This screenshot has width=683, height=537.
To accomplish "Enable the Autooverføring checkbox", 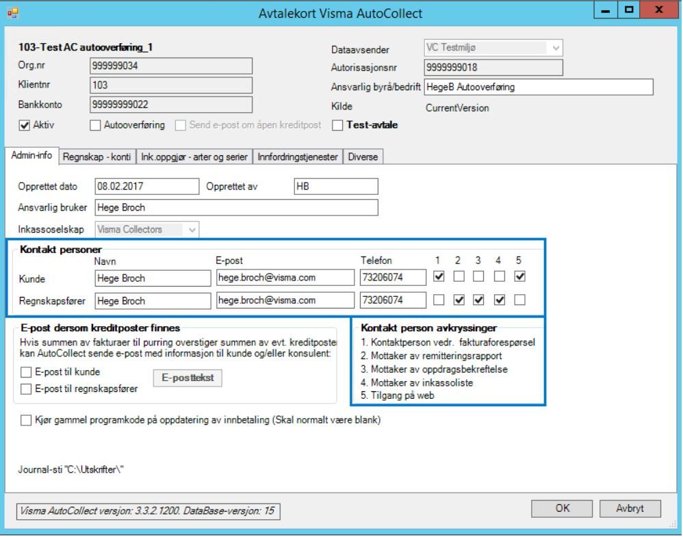I will [x=96, y=125].
